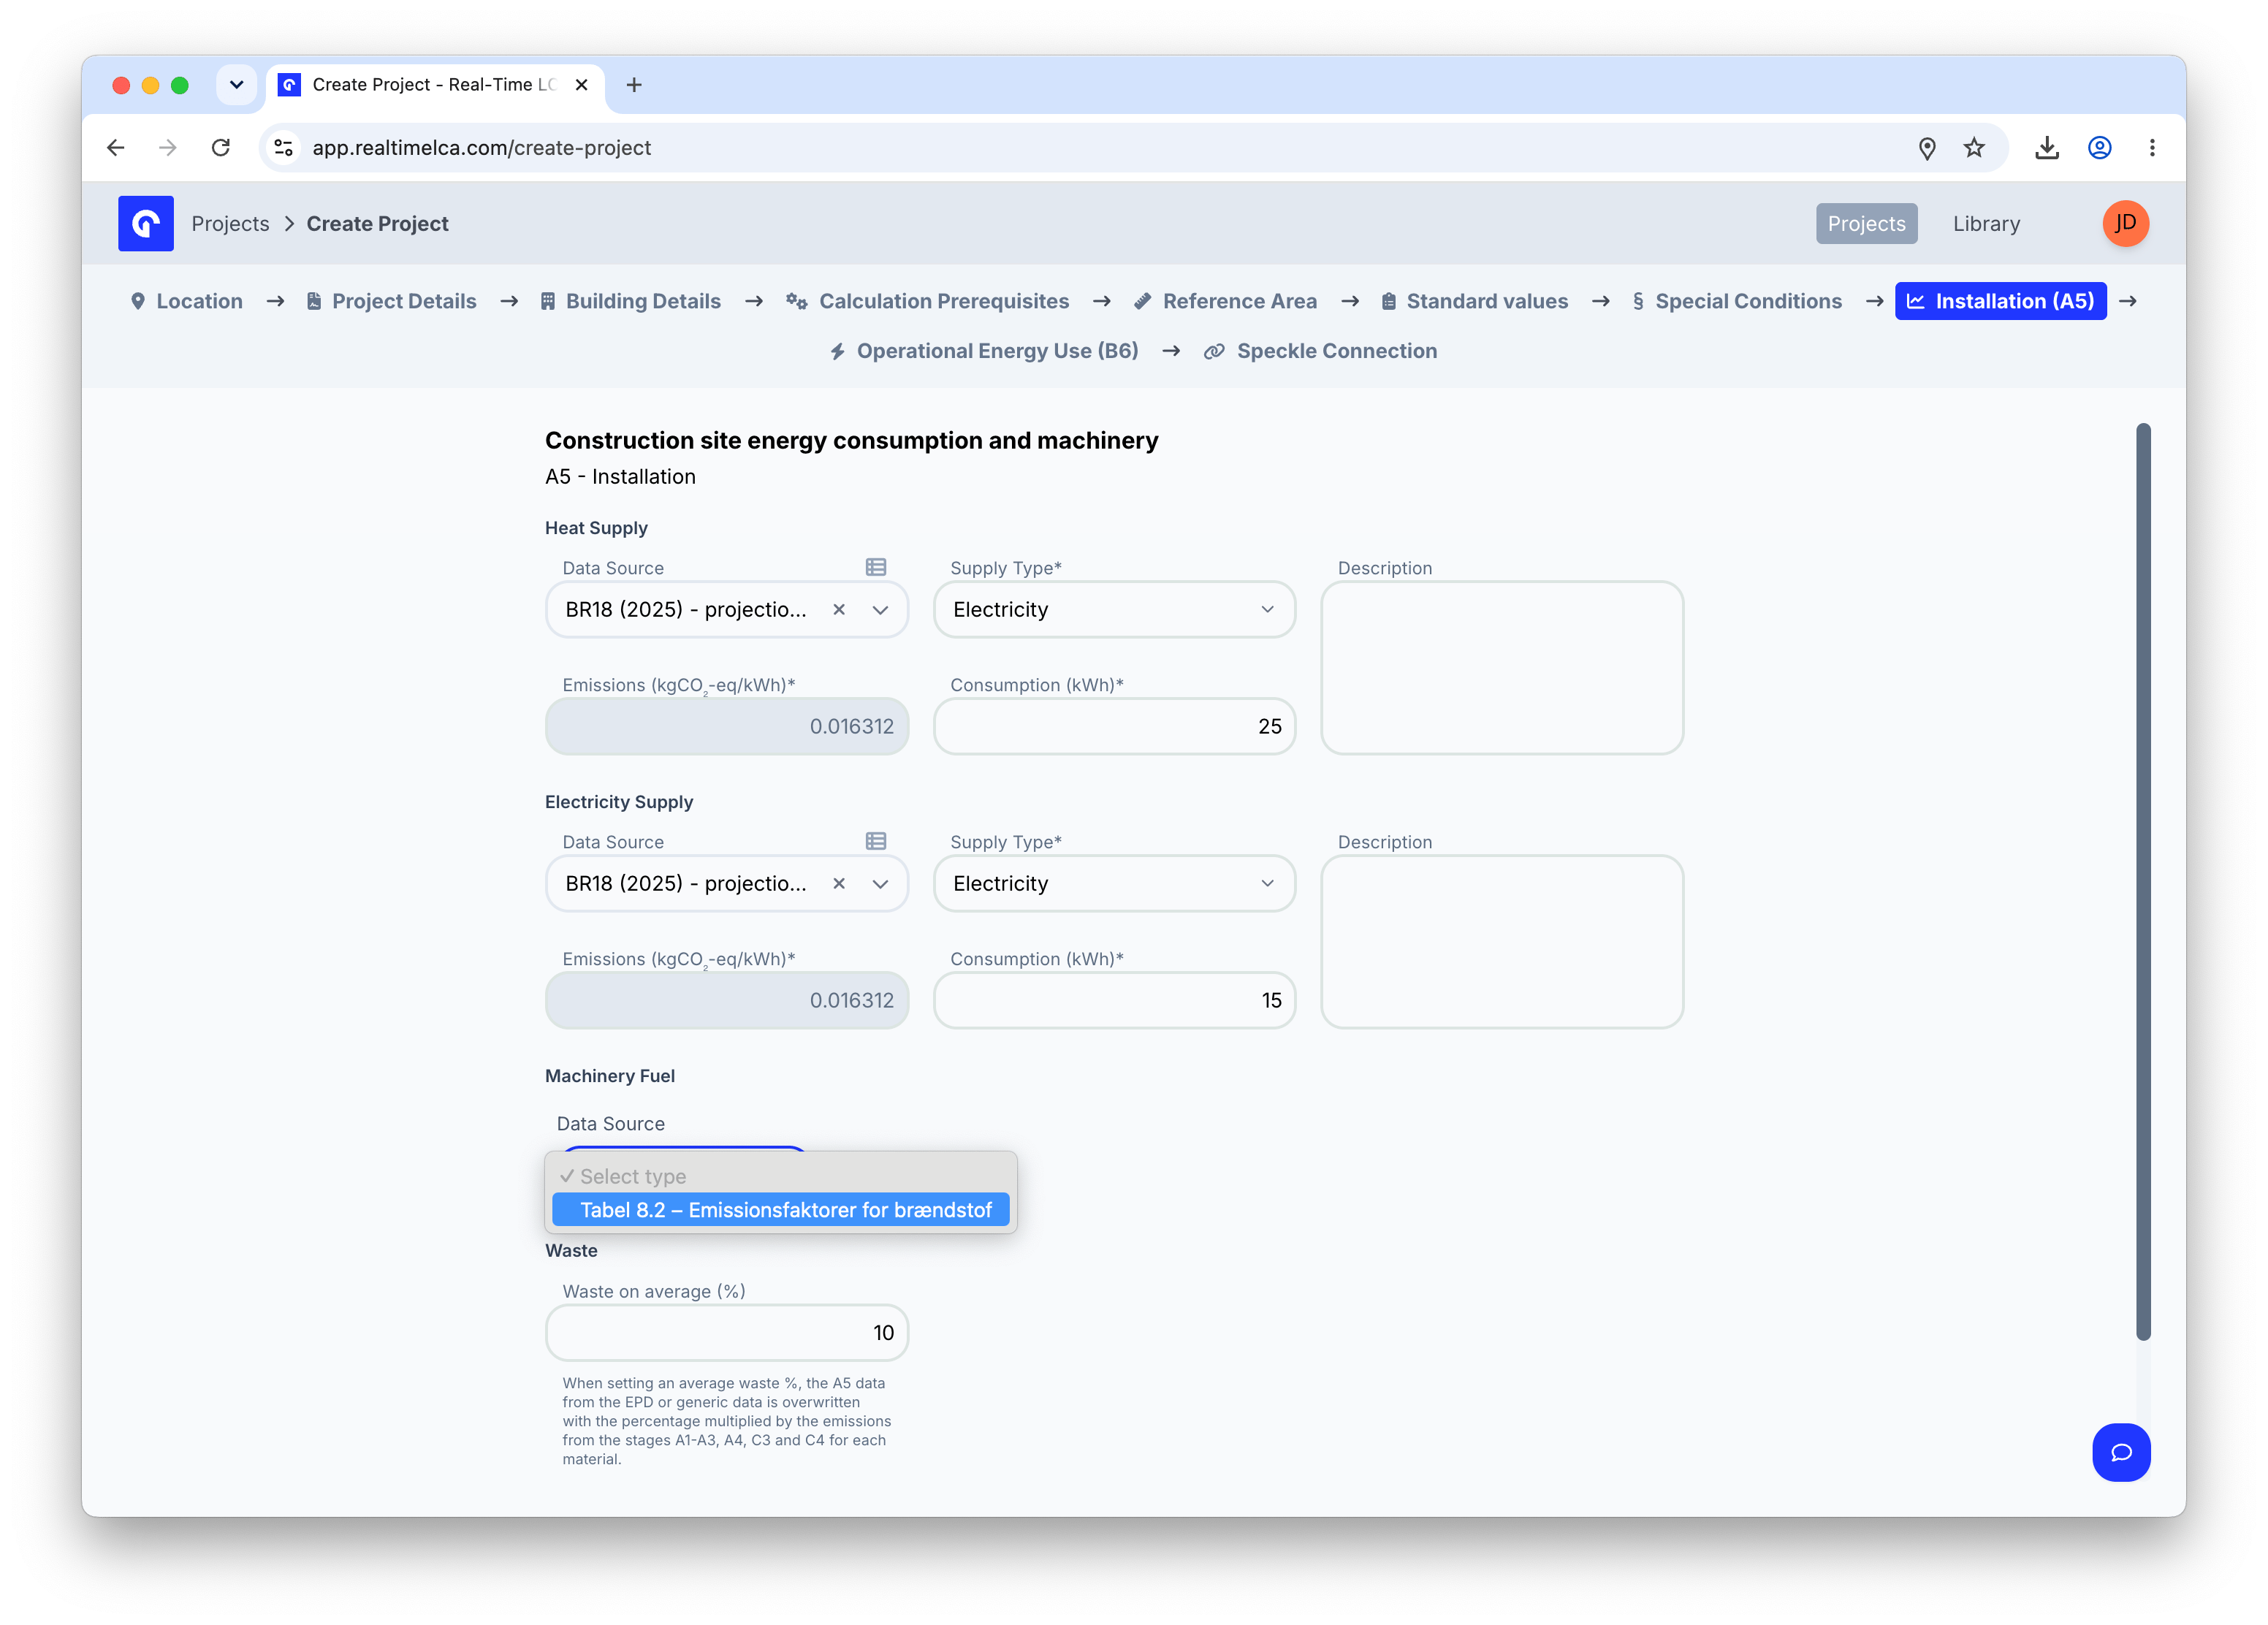Open browser downloads
2268x1625 pixels.
(2047, 148)
